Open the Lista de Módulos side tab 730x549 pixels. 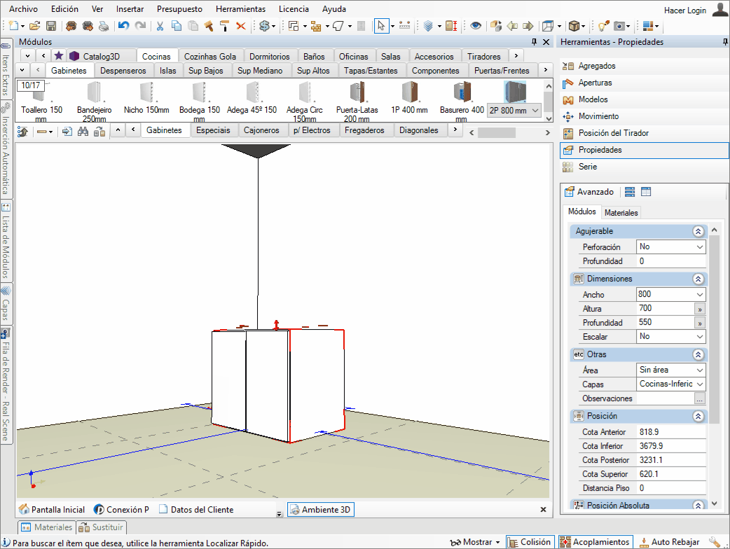[x=6, y=240]
